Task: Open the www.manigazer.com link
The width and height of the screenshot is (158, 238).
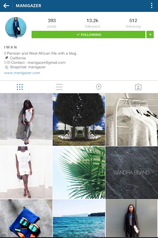Action: click(x=22, y=73)
